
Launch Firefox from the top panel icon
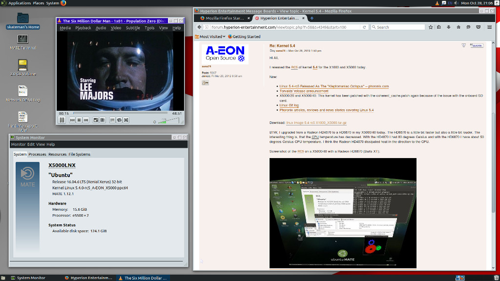coord(63,3)
